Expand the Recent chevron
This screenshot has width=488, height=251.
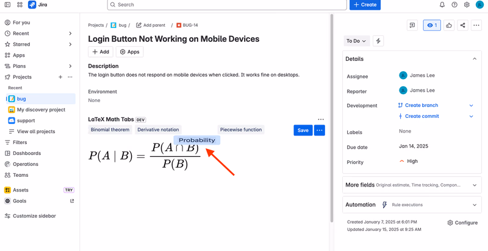tap(70, 33)
